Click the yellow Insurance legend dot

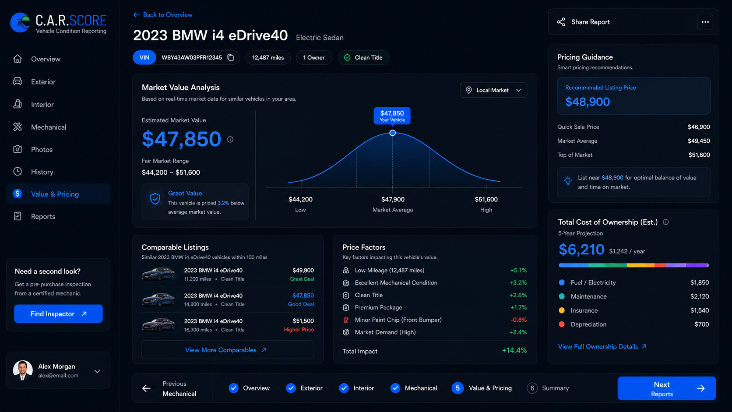tap(562, 310)
